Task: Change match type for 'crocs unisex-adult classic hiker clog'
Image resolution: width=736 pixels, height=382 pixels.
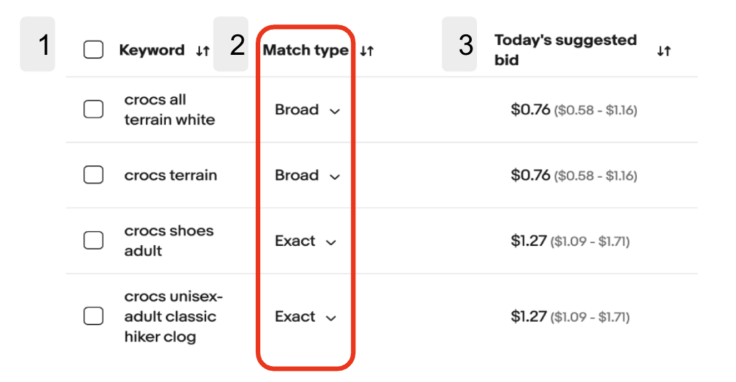Action: 306,317
